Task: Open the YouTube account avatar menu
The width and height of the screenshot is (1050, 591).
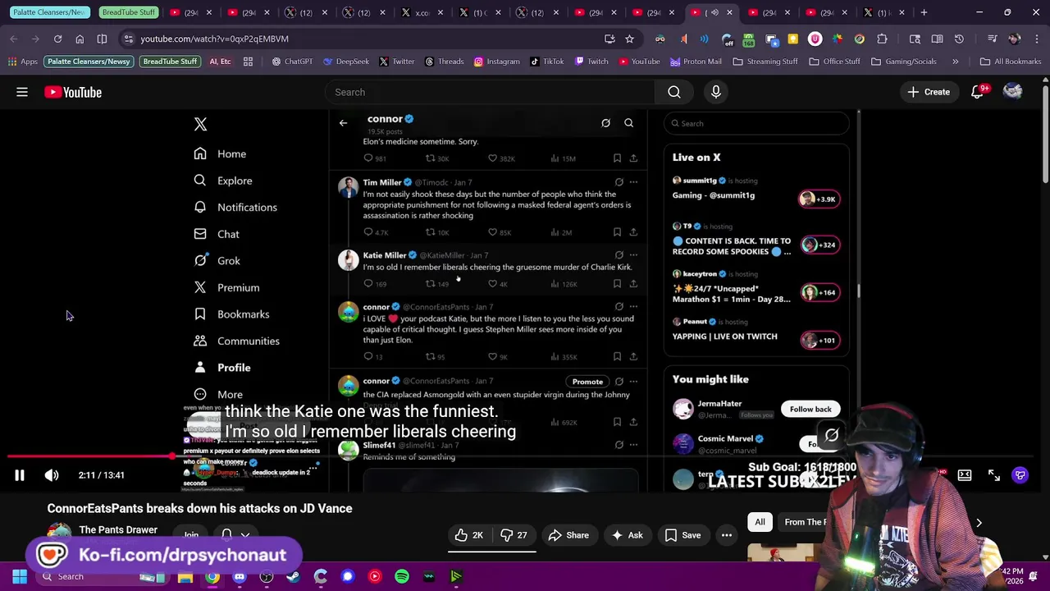Action: tap(1013, 92)
